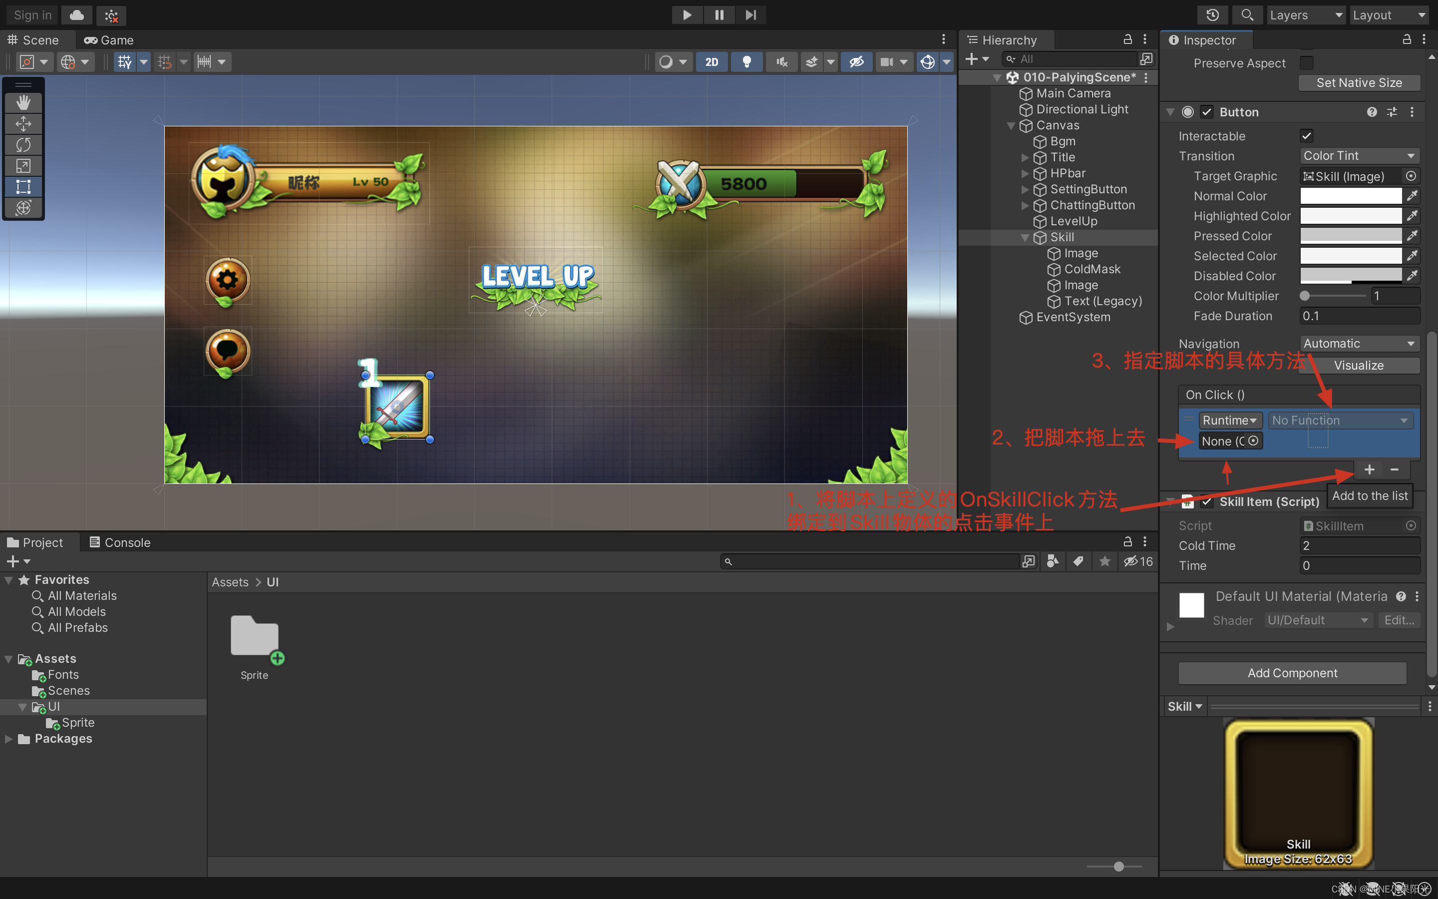Toggle scene audio mute
Image resolution: width=1438 pixels, height=899 pixels.
coord(782,62)
